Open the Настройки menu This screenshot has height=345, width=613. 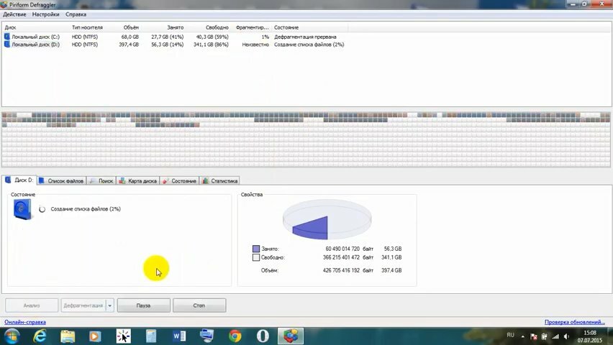tap(46, 14)
